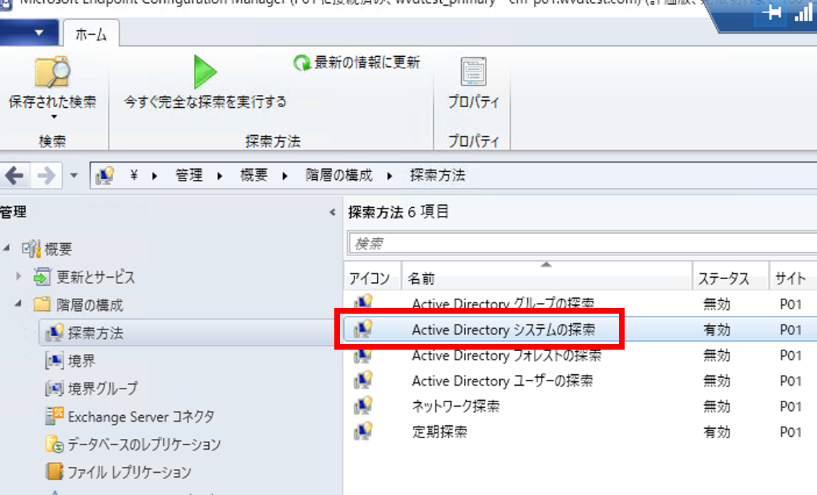Select 境界グループ in the tree
The height and width of the screenshot is (495, 817).
click(103, 389)
